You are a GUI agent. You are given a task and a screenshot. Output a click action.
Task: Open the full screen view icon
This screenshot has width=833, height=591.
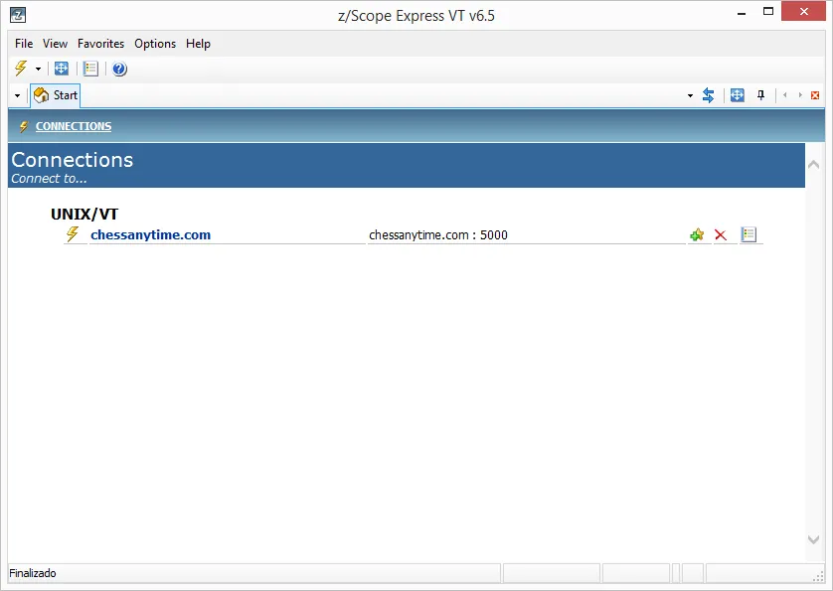click(62, 69)
